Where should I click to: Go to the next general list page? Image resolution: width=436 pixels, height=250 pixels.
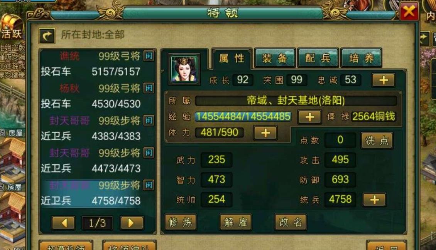132,223
